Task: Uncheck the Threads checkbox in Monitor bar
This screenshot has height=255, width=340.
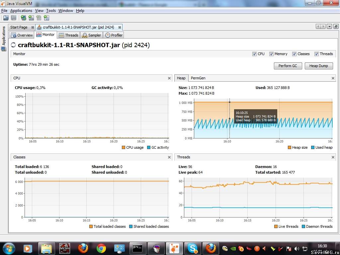Action: [x=316, y=54]
